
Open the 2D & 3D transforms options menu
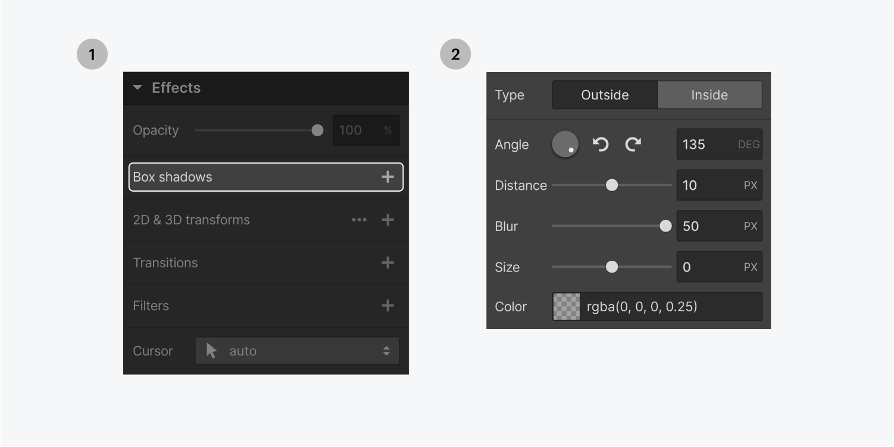click(360, 220)
